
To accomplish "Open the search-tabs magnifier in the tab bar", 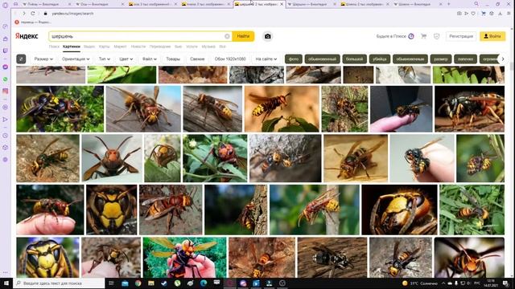I will [x=476, y=4].
